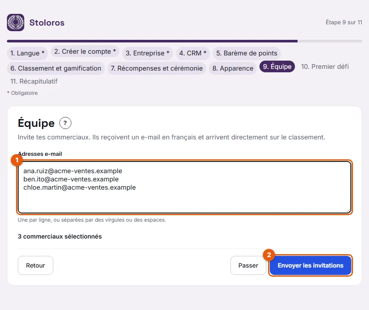Grab the textarea resize handle corner
This screenshot has height=310, width=369.
(x=349, y=211)
